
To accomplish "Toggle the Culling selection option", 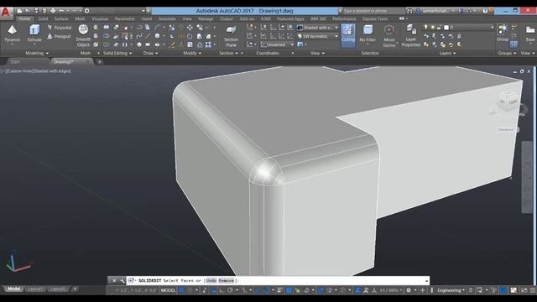I will tap(348, 35).
